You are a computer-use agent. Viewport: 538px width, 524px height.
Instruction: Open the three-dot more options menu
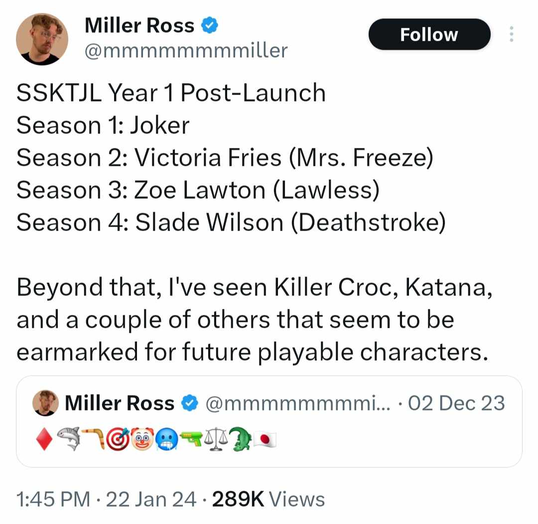[x=511, y=34]
